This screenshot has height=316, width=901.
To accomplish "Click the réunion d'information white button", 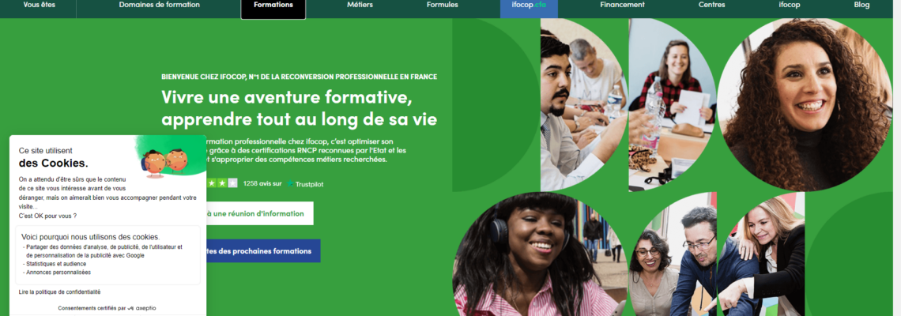I will pyautogui.click(x=260, y=213).
